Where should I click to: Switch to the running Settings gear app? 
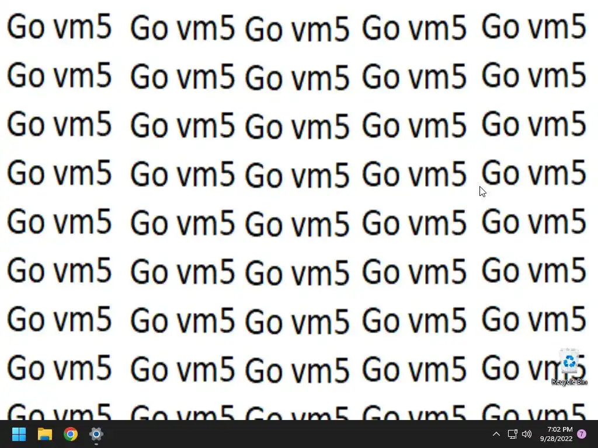coord(96,434)
